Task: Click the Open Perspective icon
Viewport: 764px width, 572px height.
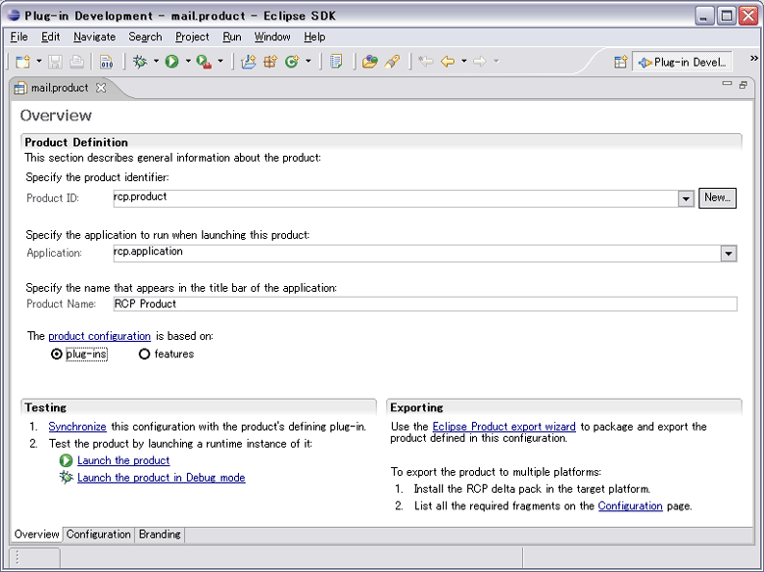Action: (620, 62)
